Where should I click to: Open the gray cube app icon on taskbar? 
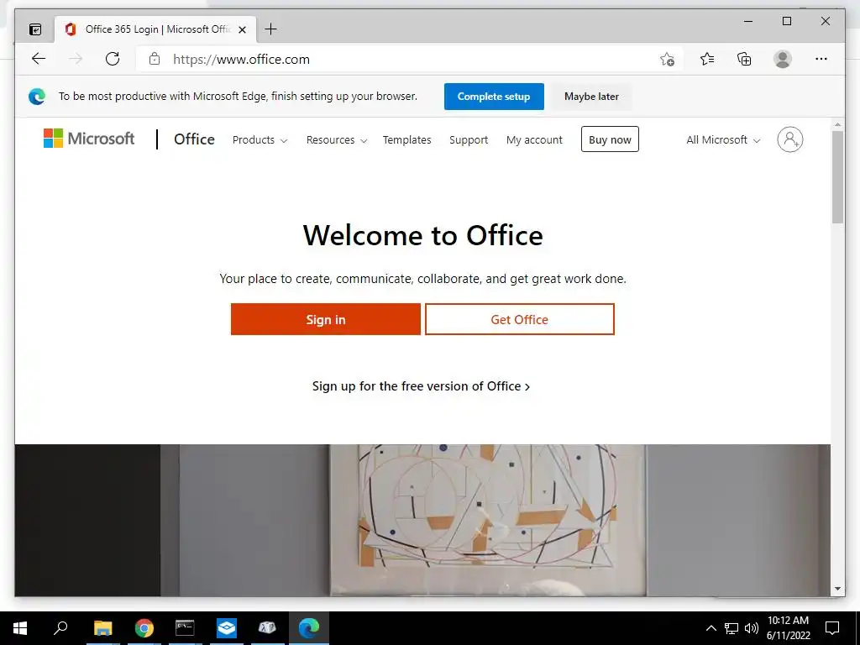click(267, 628)
